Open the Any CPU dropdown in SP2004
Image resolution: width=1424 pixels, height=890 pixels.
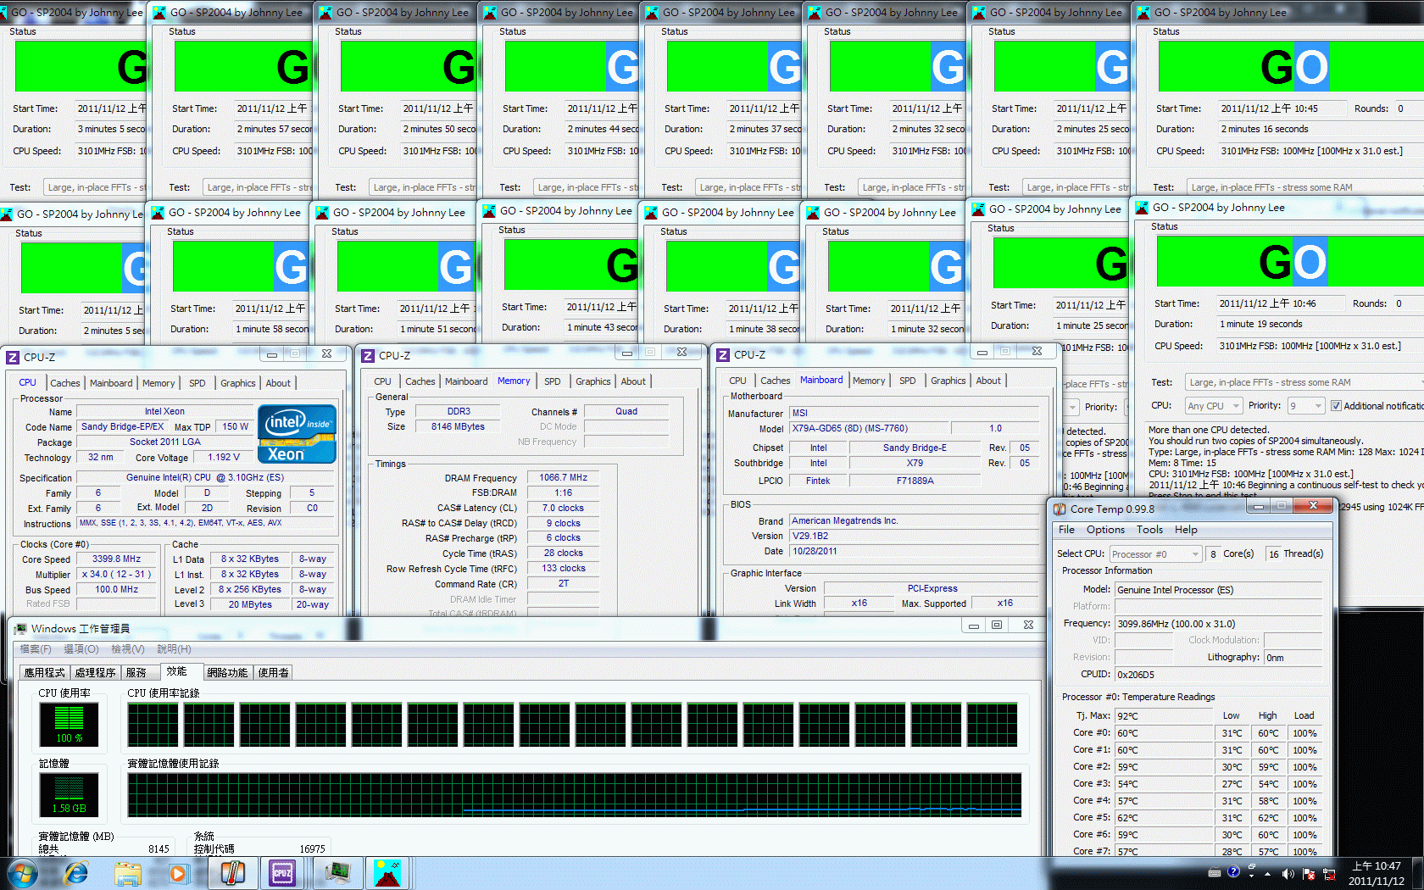pyautogui.click(x=1213, y=406)
